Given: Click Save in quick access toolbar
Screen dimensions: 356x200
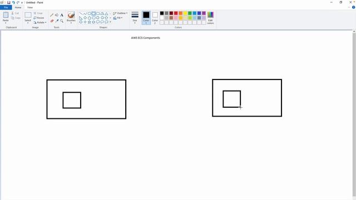Looking at the screenshot, I should (x=9, y=2).
